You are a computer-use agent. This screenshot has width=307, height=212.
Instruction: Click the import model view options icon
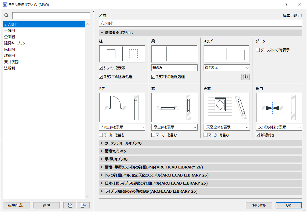70,205
